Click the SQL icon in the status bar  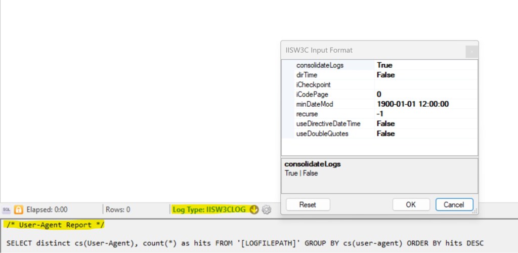7,209
